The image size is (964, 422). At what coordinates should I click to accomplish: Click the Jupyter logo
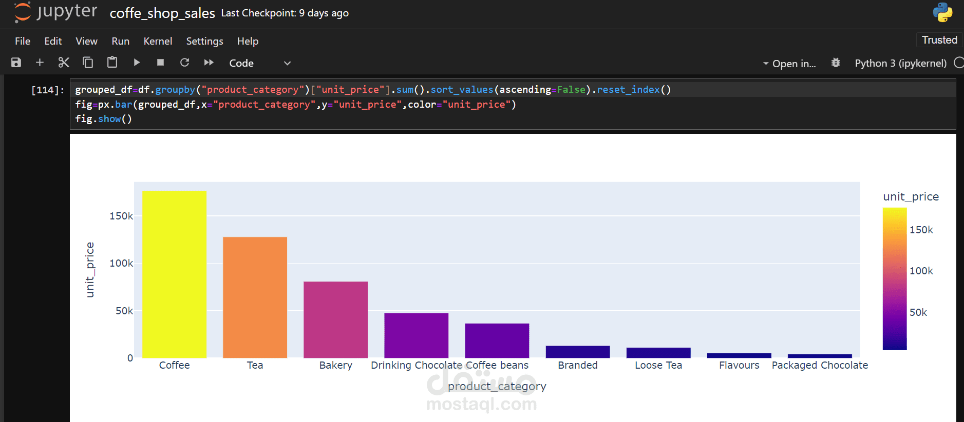(55, 12)
